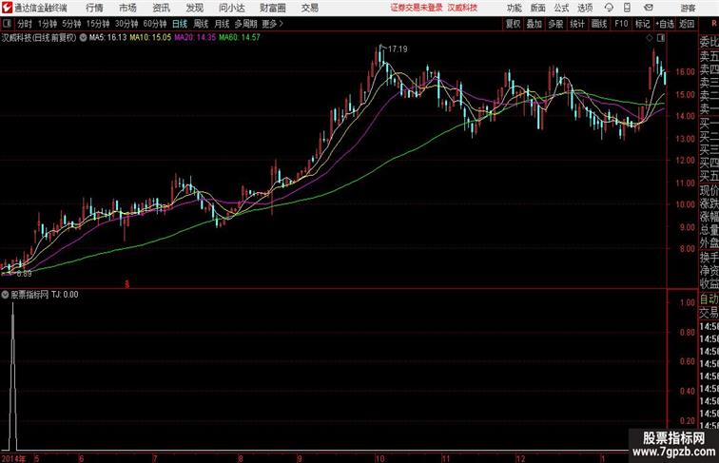Screen dimensions: 719x463
Task: Open the 版面 menu
Action: 538,8
